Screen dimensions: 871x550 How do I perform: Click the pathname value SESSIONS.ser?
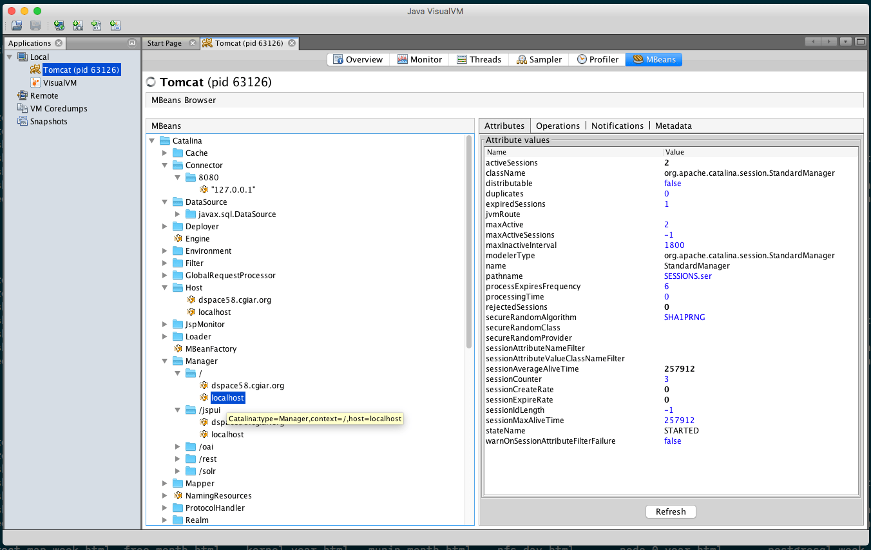[688, 276]
